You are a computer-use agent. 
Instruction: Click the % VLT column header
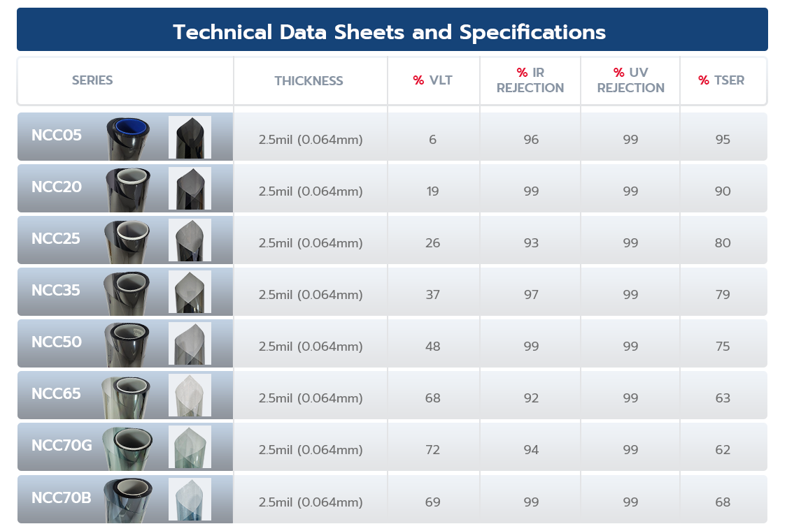point(432,80)
